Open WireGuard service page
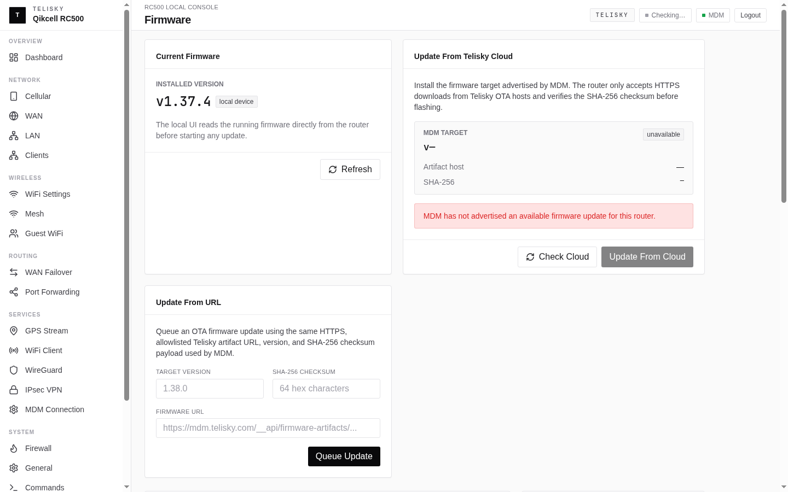788x492 pixels. pos(62,370)
